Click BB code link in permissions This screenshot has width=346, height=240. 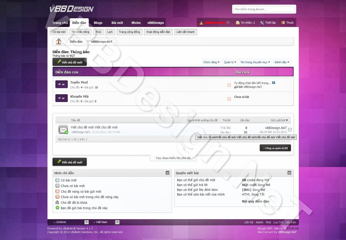tap(249, 180)
